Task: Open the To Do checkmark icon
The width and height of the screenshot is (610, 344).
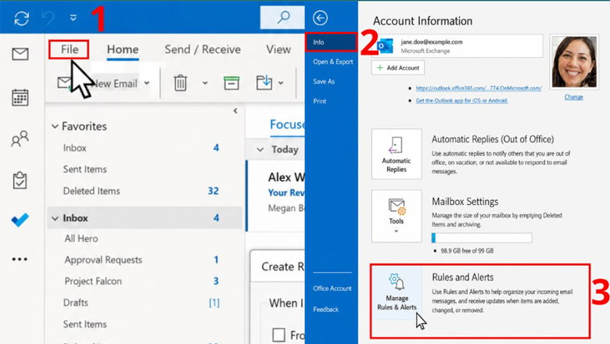Action: click(20, 220)
